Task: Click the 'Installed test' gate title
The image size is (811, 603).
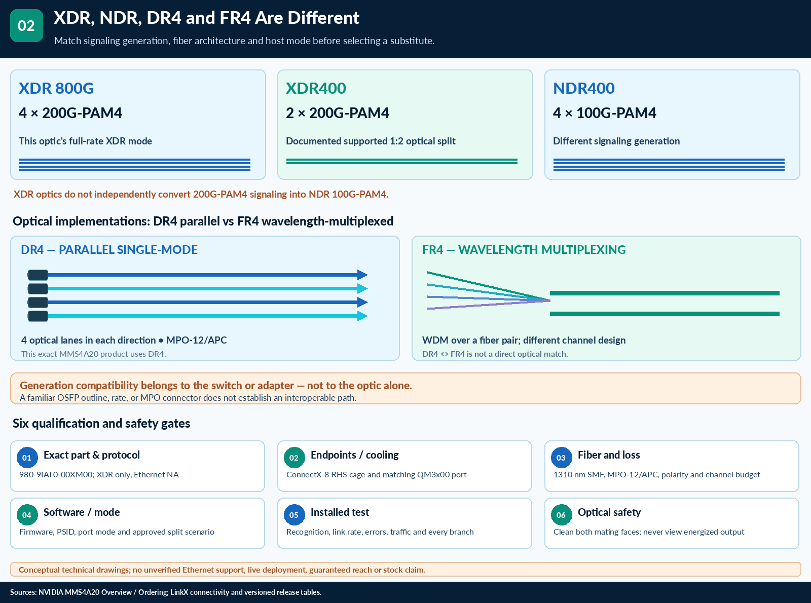Action: coord(340,512)
